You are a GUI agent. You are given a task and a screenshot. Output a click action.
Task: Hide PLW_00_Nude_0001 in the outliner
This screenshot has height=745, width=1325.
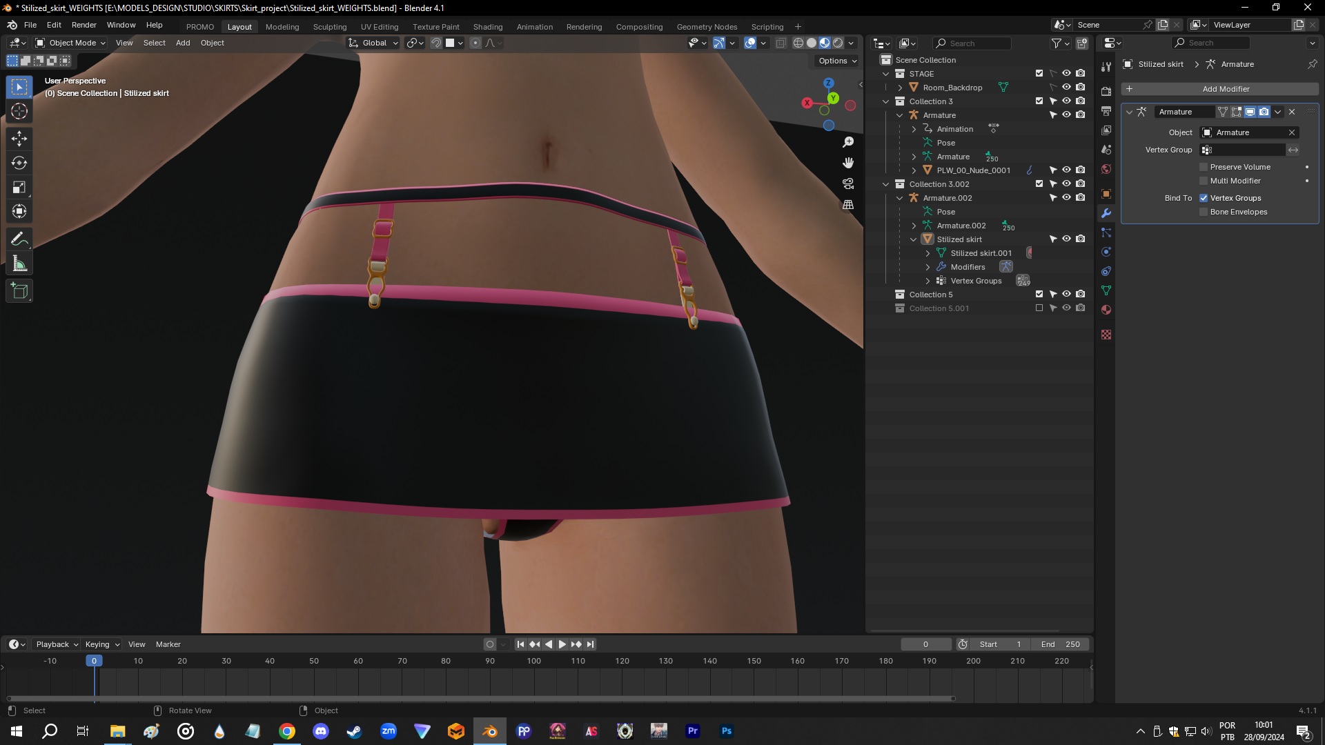click(1066, 170)
